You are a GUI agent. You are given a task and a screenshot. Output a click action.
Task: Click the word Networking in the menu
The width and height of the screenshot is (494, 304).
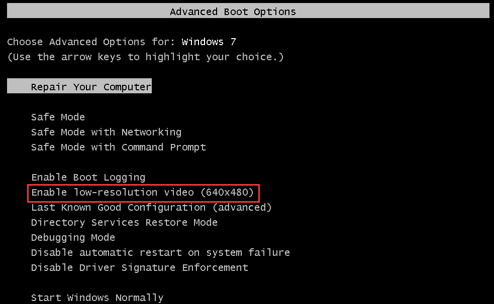(x=151, y=132)
